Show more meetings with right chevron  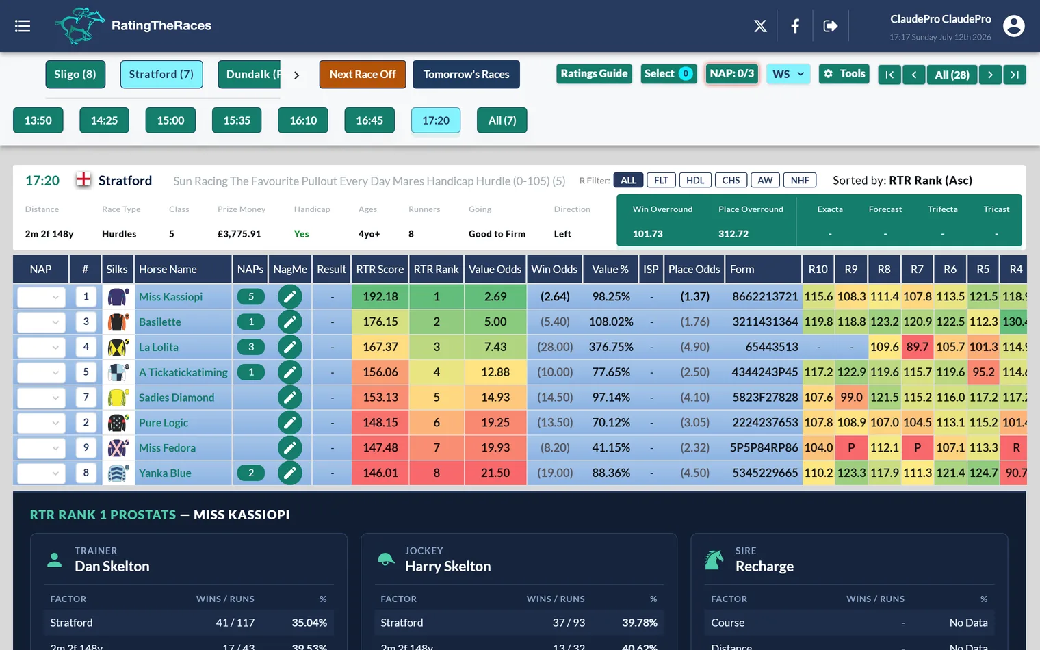pyautogui.click(x=296, y=75)
